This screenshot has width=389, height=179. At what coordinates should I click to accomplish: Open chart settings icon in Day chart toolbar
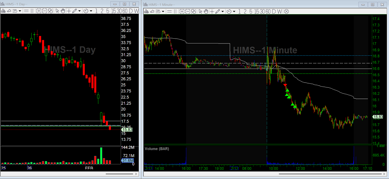(3, 11)
